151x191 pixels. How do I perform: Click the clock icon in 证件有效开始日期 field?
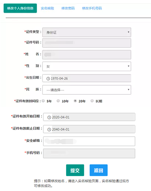(x=49, y=117)
